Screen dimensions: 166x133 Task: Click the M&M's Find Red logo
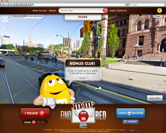83,114
